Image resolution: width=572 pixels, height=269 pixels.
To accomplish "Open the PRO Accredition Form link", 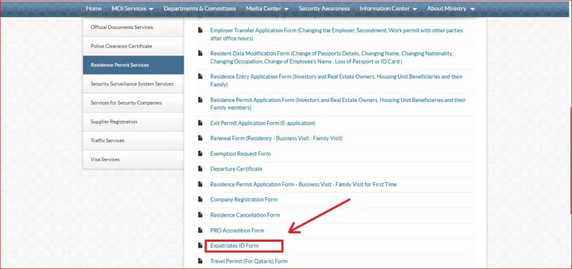I will [x=237, y=231].
